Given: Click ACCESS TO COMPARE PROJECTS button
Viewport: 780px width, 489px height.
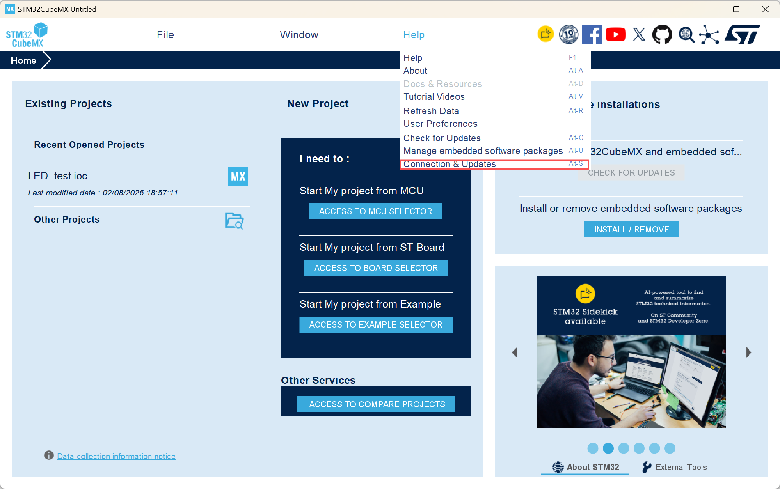Looking at the screenshot, I should click(376, 404).
